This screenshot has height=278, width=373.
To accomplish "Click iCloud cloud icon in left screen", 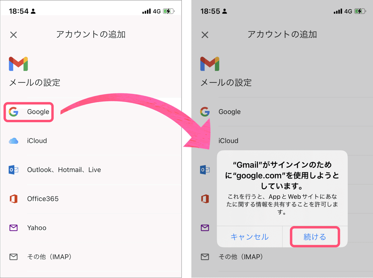I will (14, 141).
